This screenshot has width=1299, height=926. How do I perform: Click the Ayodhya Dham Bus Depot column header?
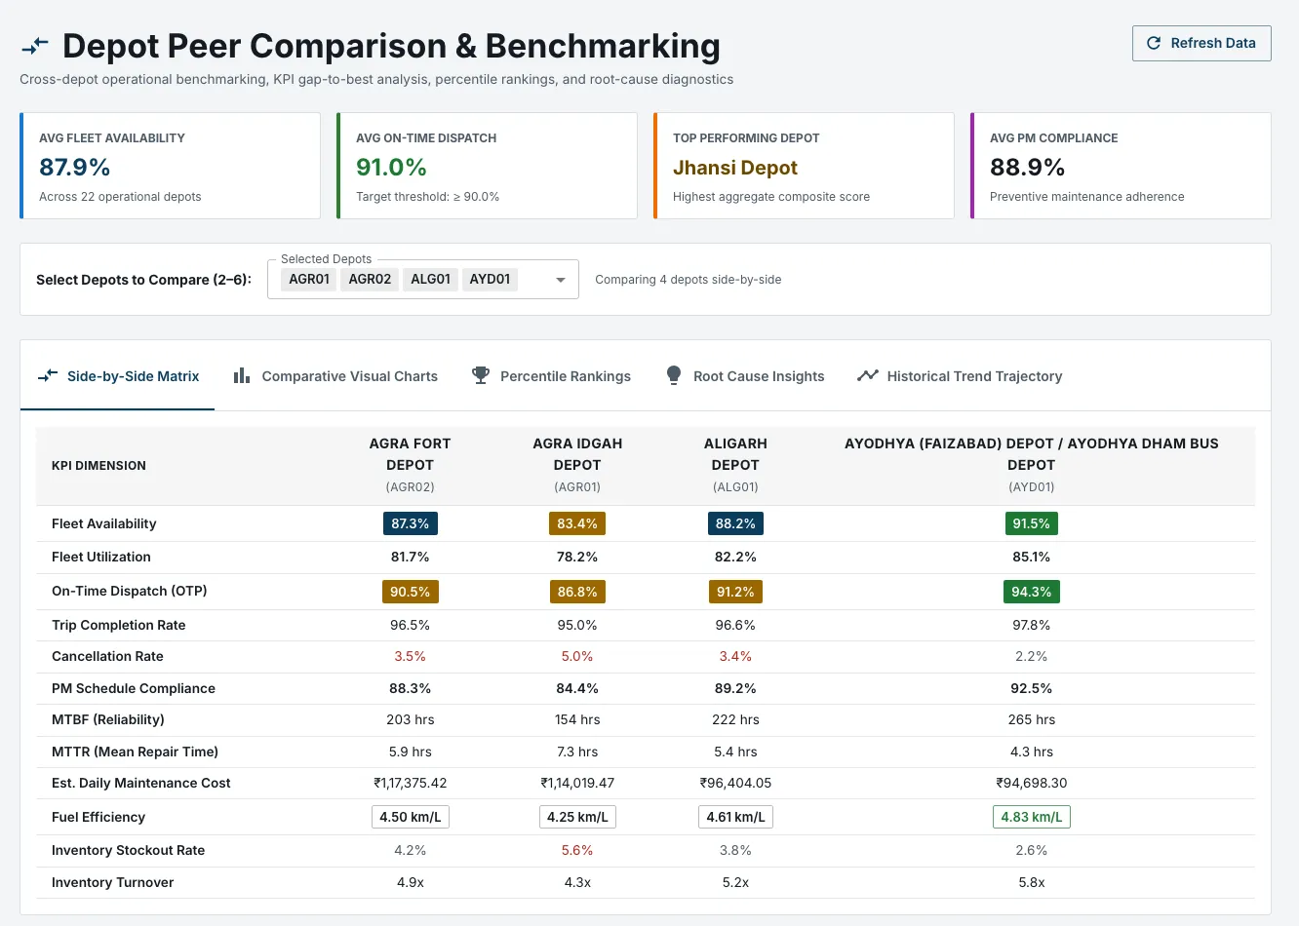1031,465
